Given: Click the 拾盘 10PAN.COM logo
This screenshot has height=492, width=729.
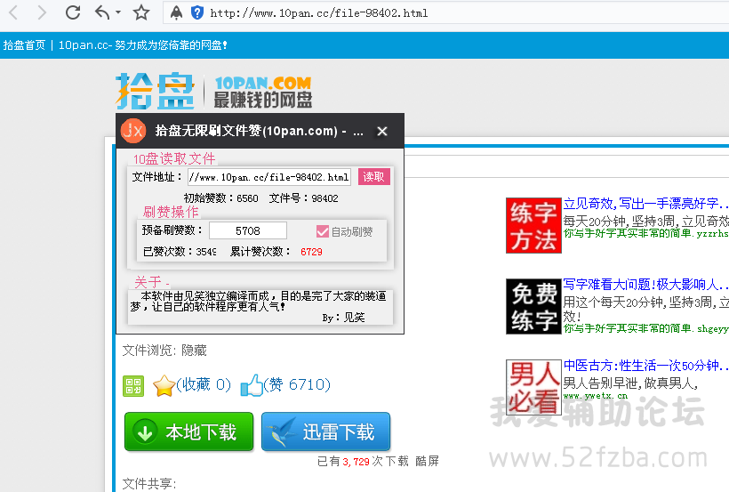Looking at the screenshot, I should coord(213,92).
